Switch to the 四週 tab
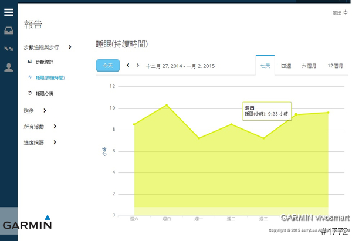 click(286, 66)
